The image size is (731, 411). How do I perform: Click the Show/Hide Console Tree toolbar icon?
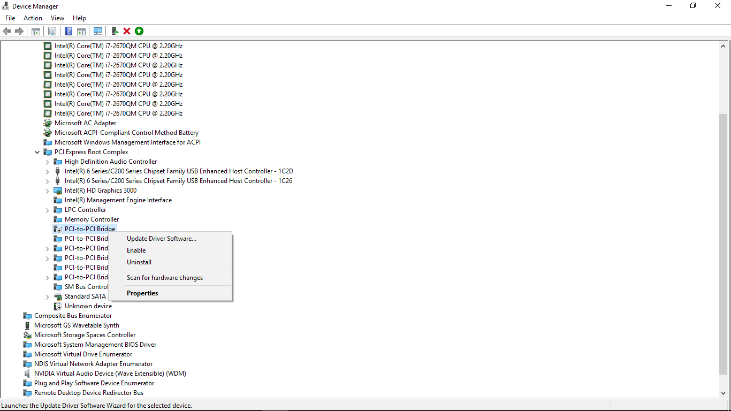(36, 31)
